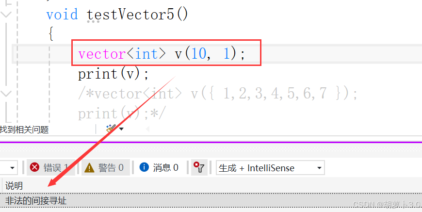The height and width of the screenshot is (212, 422).
Task: Open the scope dropdown left of 错误
Action: coord(9,168)
